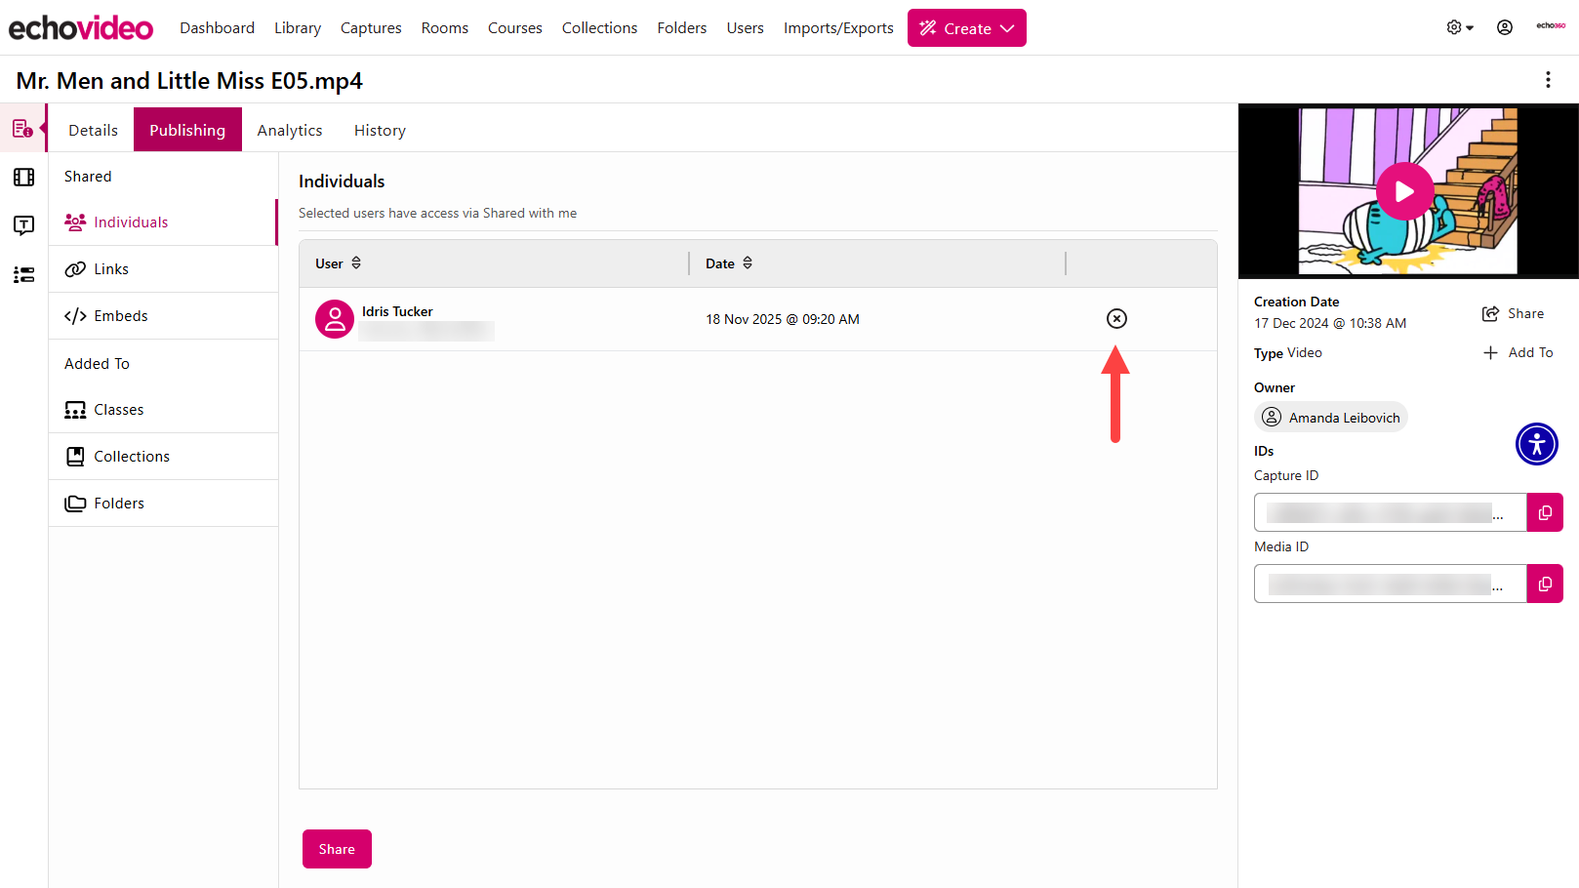Select the Links icon under Shared
1579x888 pixels.
click(75, 268)
